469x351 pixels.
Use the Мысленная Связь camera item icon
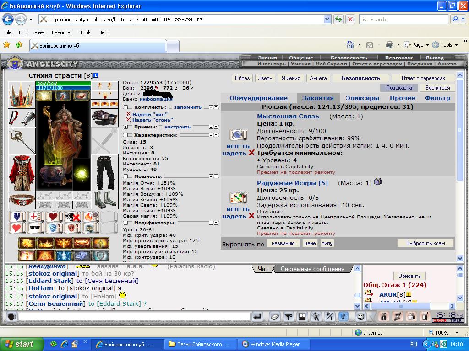pos(238,135)
